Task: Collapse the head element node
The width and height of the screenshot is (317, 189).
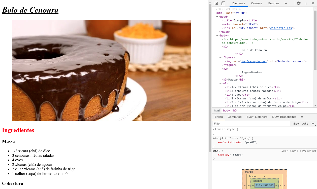Action: tap(217, 17)
